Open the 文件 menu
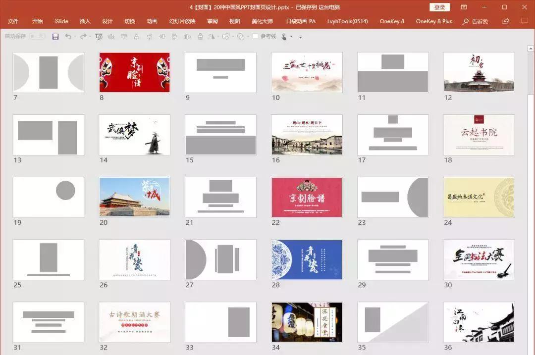535x355 pixels. pyautogui.click(x=13, y=21)
